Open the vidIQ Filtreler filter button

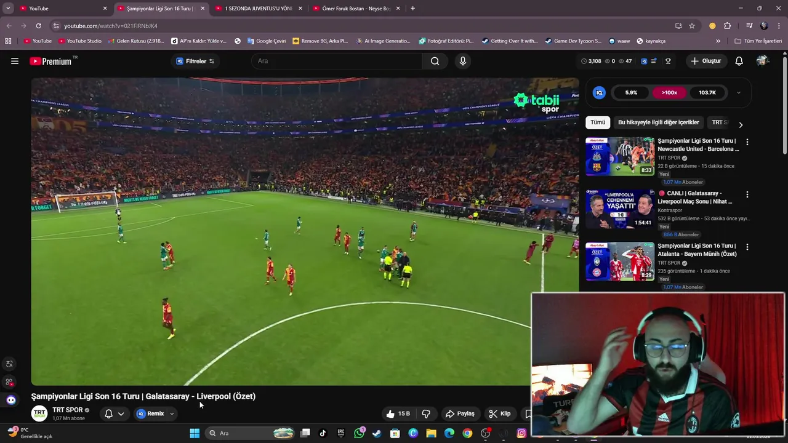point(195,61)
